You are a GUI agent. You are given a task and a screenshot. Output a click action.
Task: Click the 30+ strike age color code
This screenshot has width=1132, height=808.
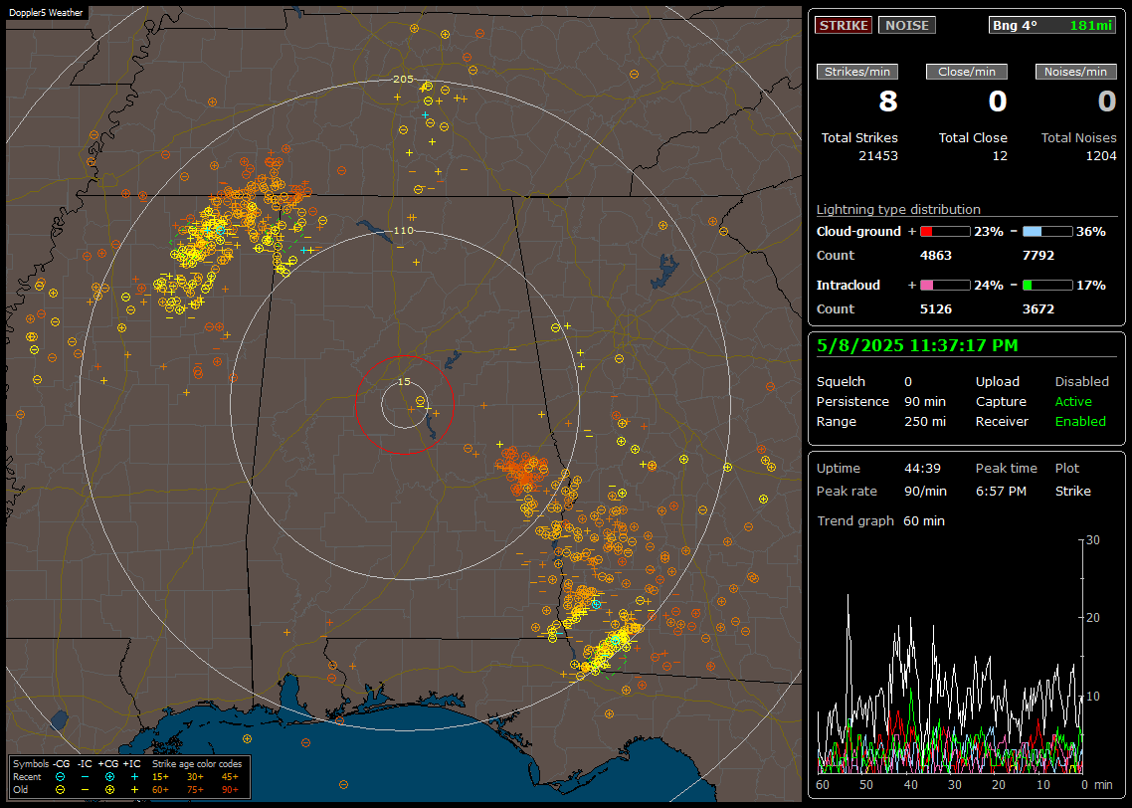pos(195,777)
